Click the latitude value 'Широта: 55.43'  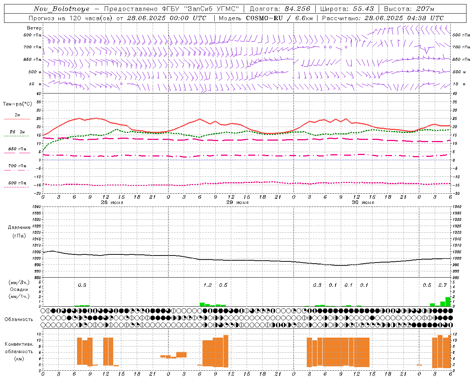(347, 9)
